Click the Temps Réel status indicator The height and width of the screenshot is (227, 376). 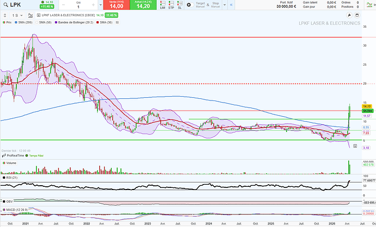[34, 155]
